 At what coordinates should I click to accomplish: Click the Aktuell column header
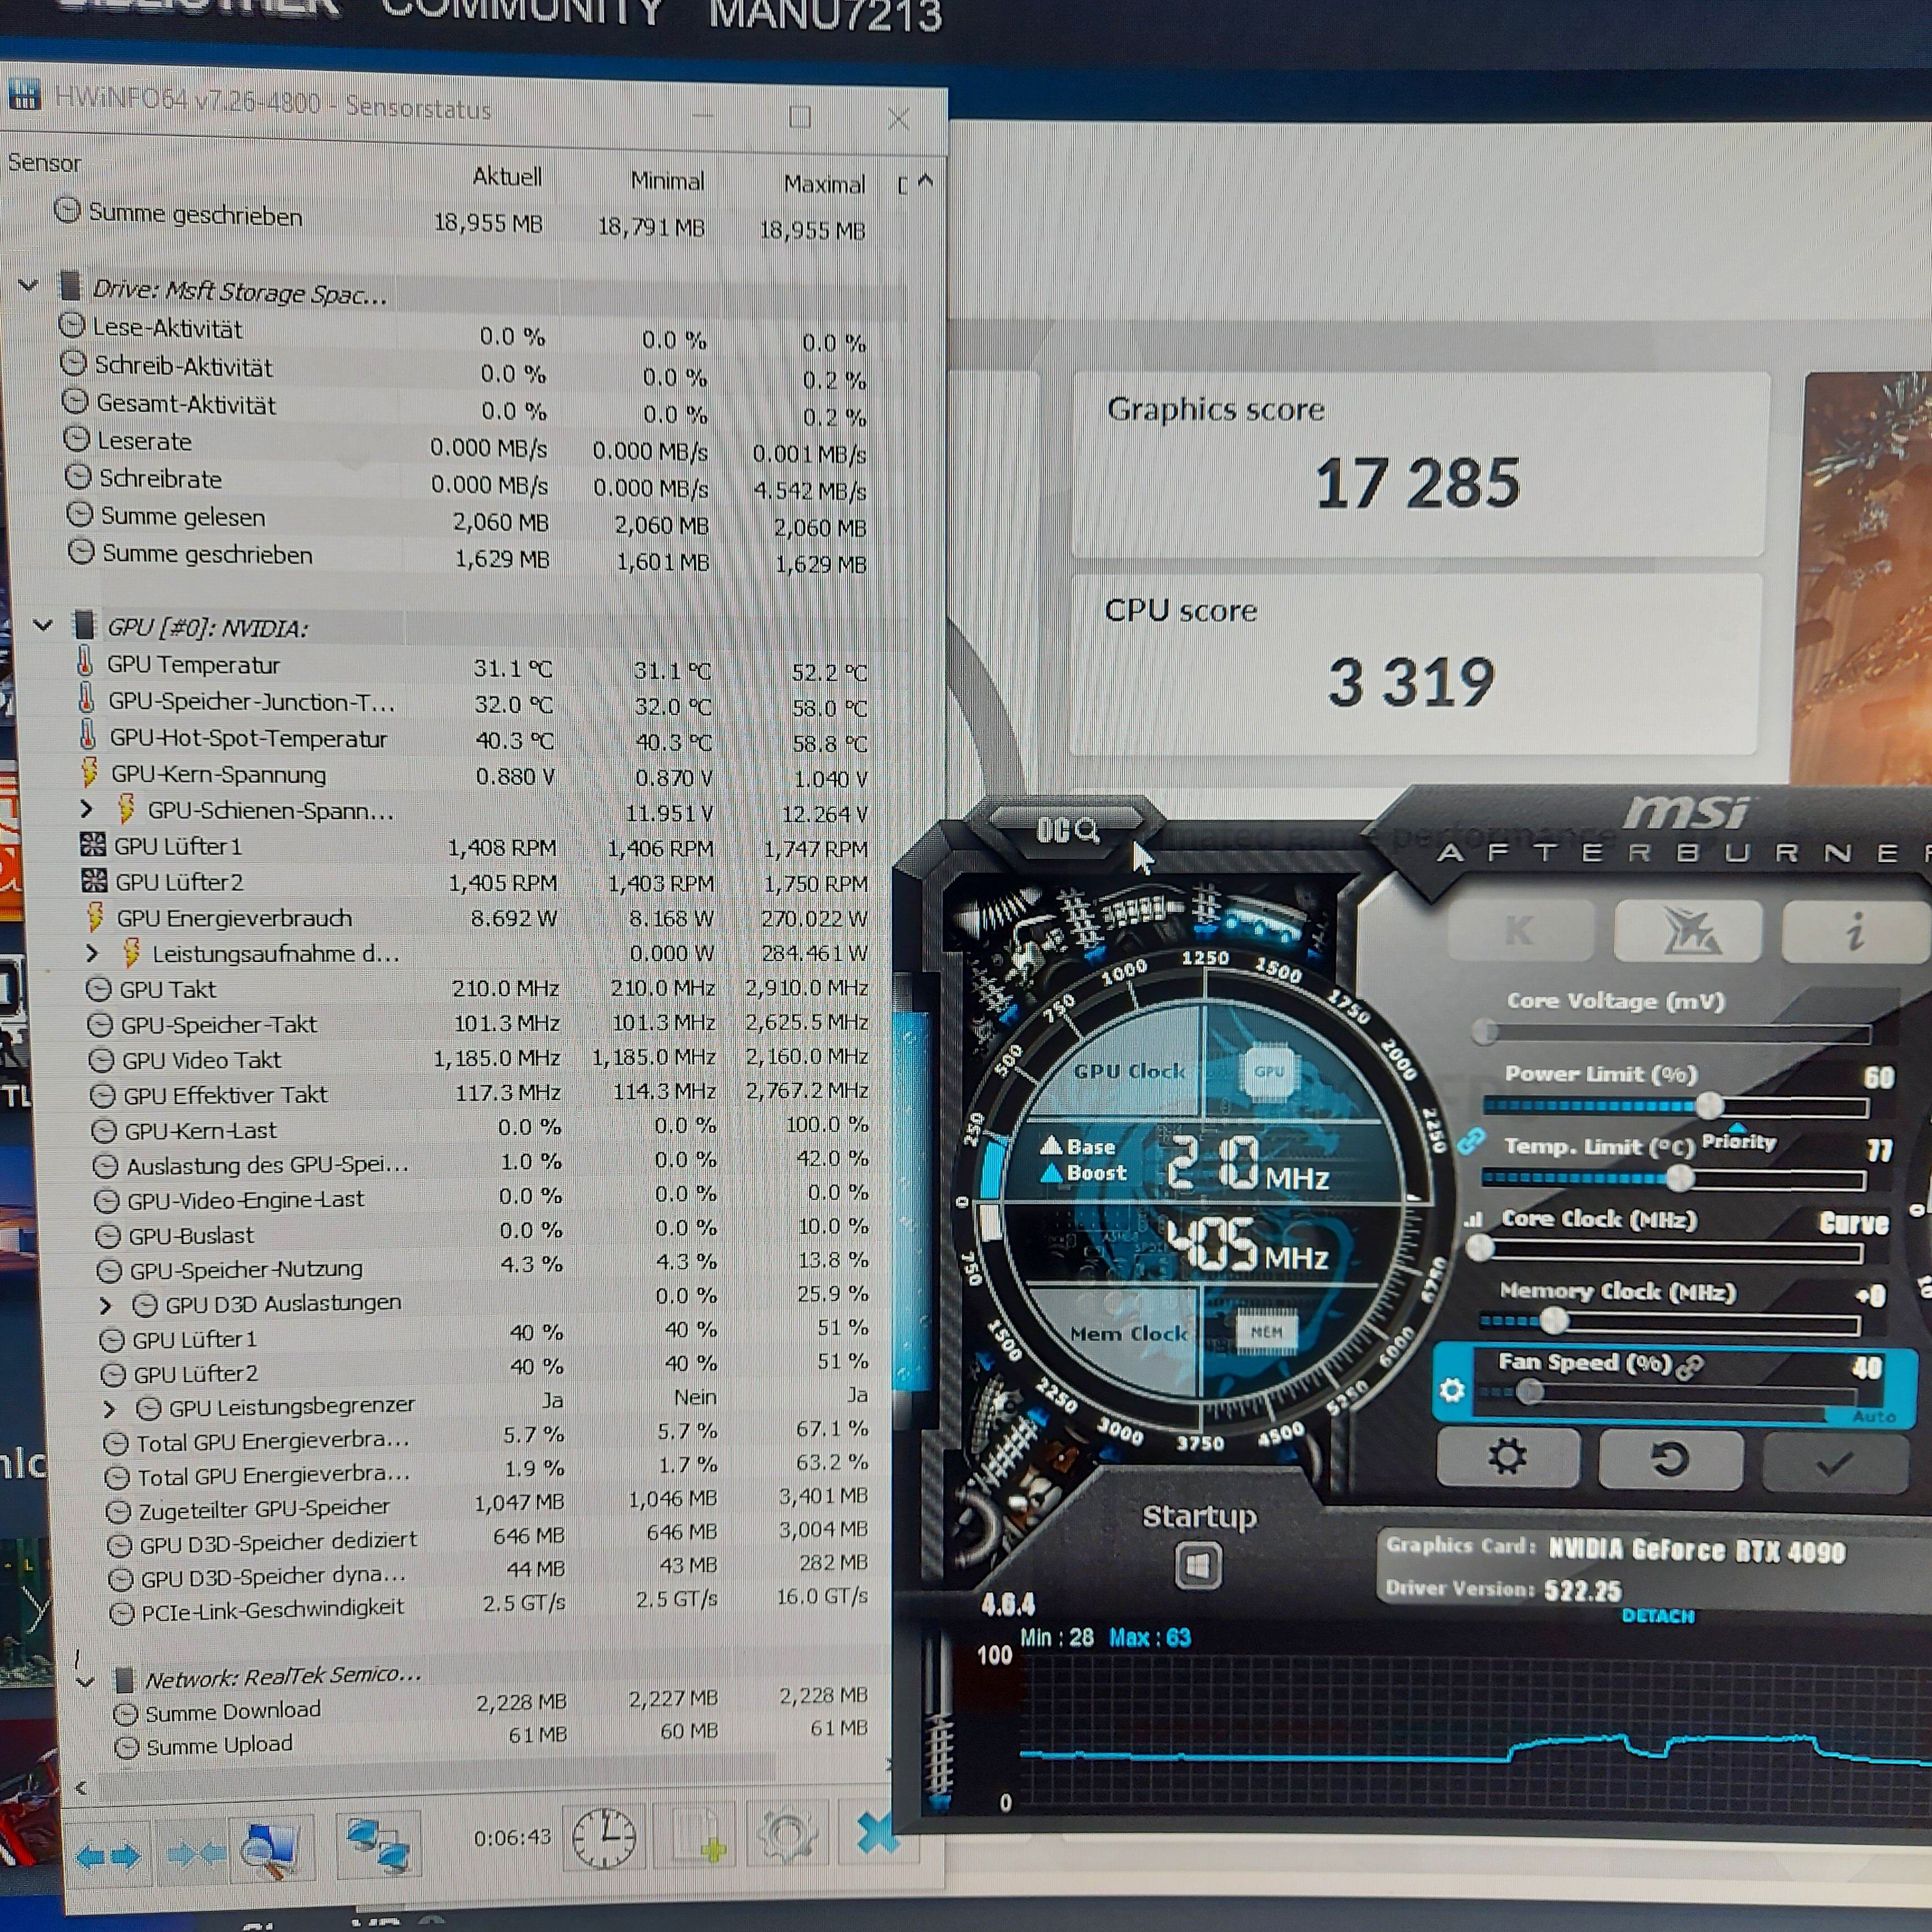507,177
